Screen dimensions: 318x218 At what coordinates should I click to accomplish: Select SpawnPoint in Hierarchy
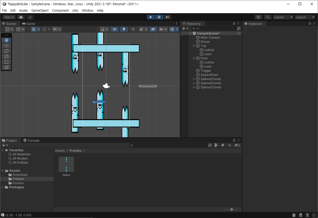tap(209, 75)
